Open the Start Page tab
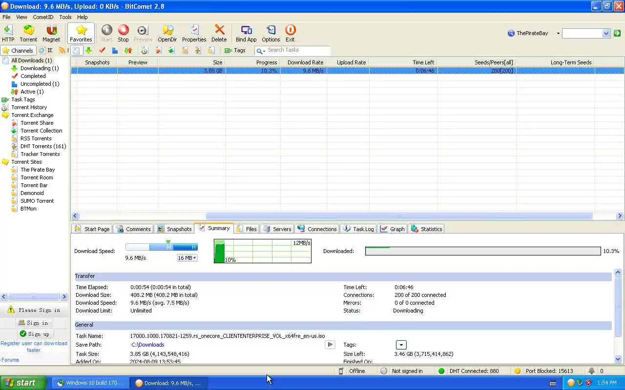625x390 pixels. point(92,229)
